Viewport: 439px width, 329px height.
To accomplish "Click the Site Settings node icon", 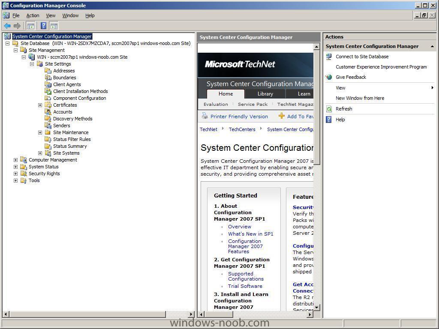I will point(40,64).
